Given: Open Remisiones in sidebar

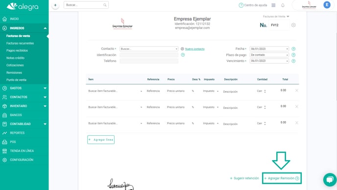Looking at the screenshot, I should pos(14,73).
